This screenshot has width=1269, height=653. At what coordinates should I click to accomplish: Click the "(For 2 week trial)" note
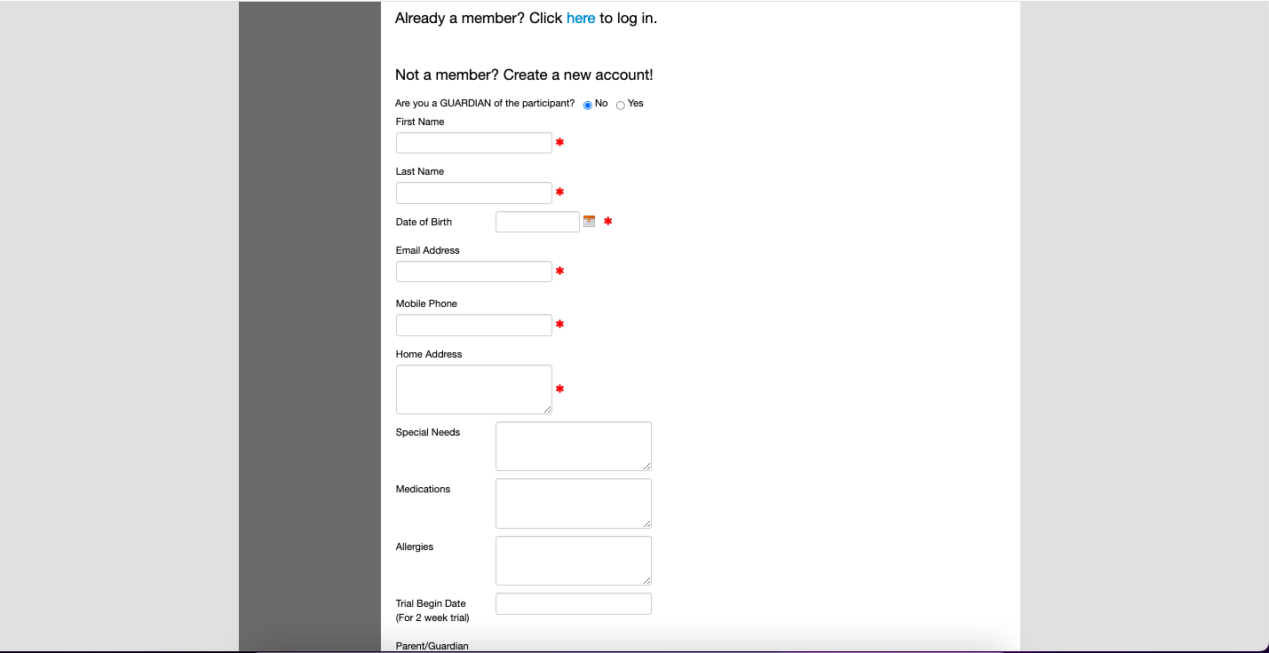tap(432, 618)
